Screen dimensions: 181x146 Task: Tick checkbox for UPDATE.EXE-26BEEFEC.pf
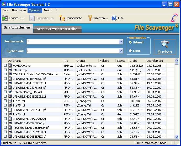[5, 136]
